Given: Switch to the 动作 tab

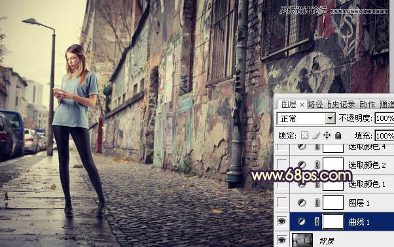Looking at the screenshot, I should [x=367, y=105].
